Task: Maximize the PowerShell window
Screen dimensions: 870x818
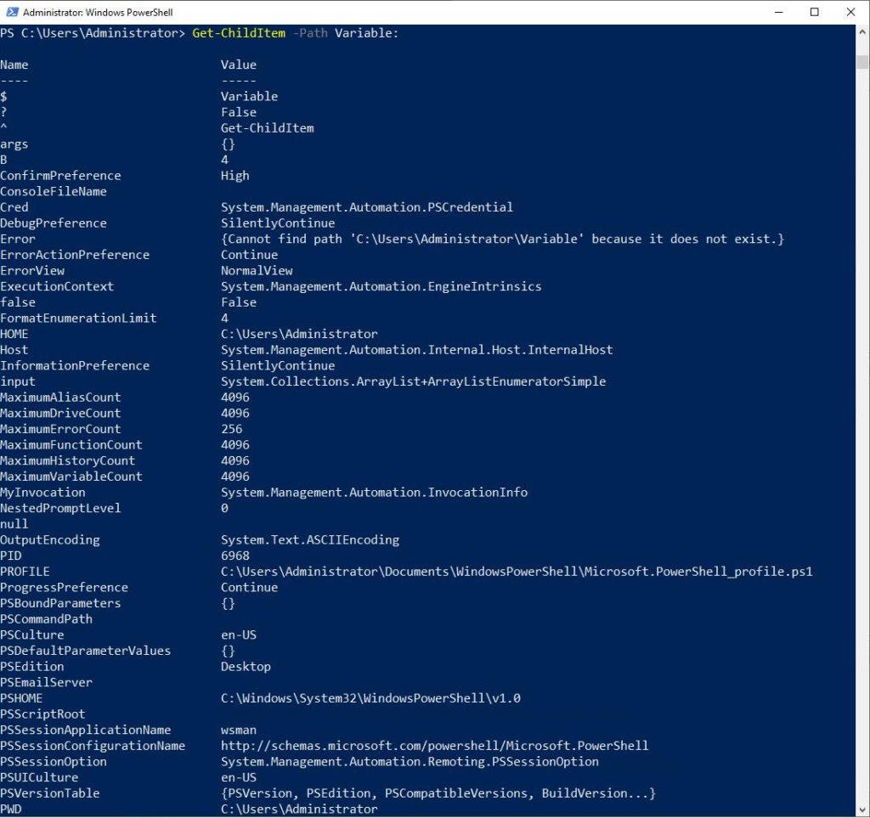Action: pos(814,12)
